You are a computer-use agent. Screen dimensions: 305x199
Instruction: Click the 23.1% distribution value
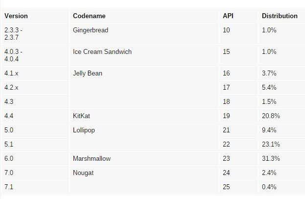(271, 144)
